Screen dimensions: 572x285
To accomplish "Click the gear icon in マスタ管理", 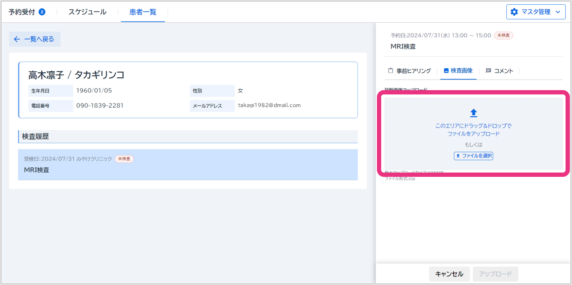I will pos(514,12).
